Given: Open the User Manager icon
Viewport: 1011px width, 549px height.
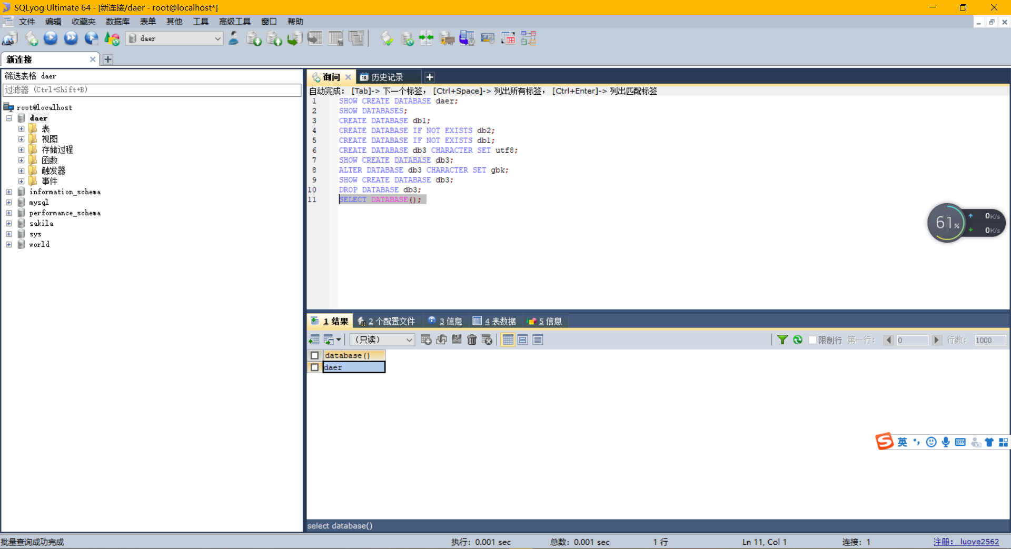Looking at the screenshot, I should click(234, 38).
